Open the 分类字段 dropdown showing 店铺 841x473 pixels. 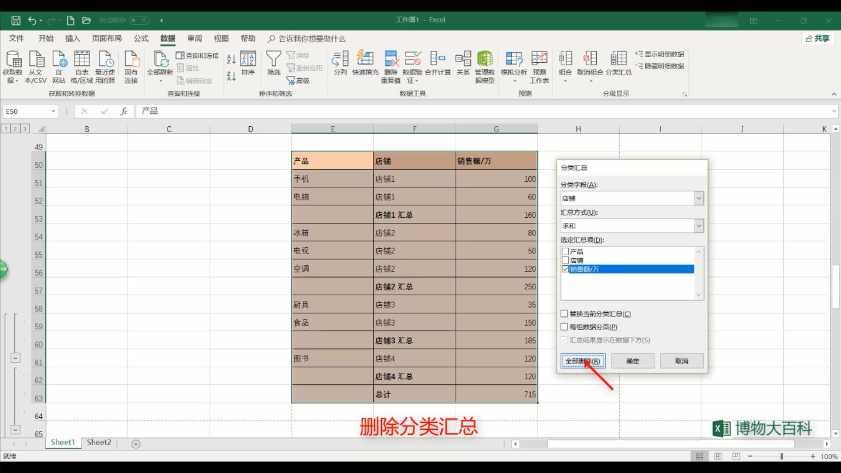point(699,198)
